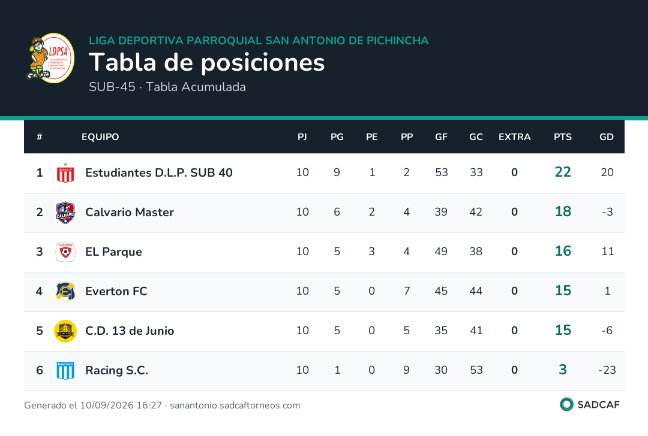Click the GF column header
648x436 pixels.
click(x=441, y=137)
